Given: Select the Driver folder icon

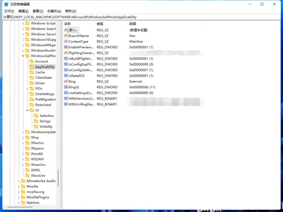Looking at the screenshot, I should tap(32, 83).
